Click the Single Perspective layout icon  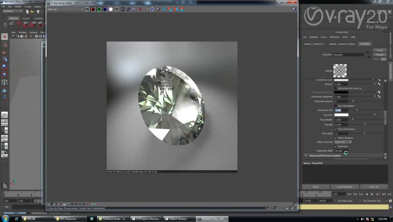[5, 115]
